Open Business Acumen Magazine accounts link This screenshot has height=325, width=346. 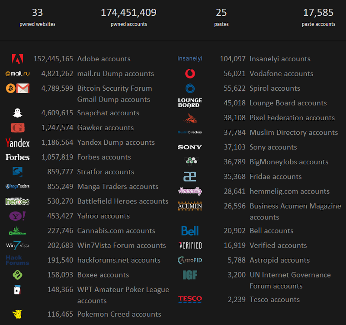[295, 212]
